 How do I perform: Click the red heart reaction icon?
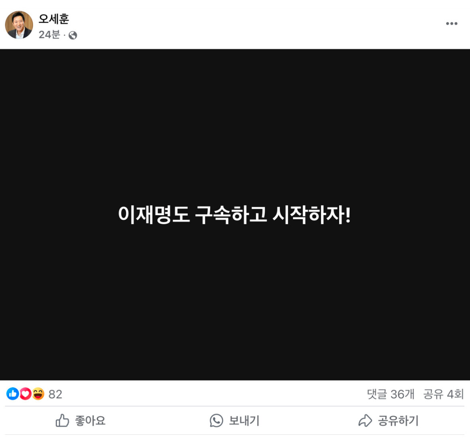point(26,394)
